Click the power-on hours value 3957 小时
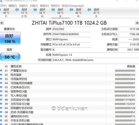The image size is (139, 125). click(x=129, y=50)
